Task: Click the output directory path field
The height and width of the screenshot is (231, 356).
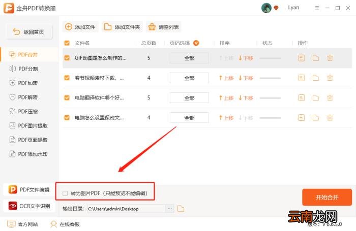Action: [127, 209]
